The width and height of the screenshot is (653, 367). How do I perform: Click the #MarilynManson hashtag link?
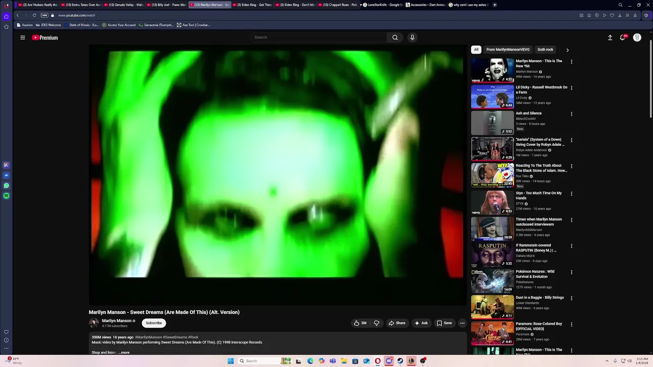tap(148, 337)
